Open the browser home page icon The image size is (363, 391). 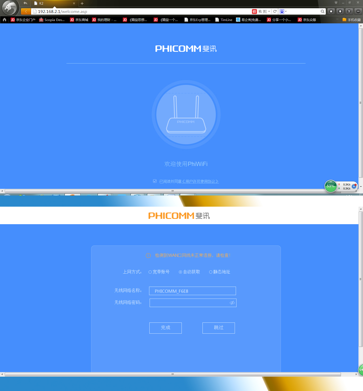pos(5,20)
